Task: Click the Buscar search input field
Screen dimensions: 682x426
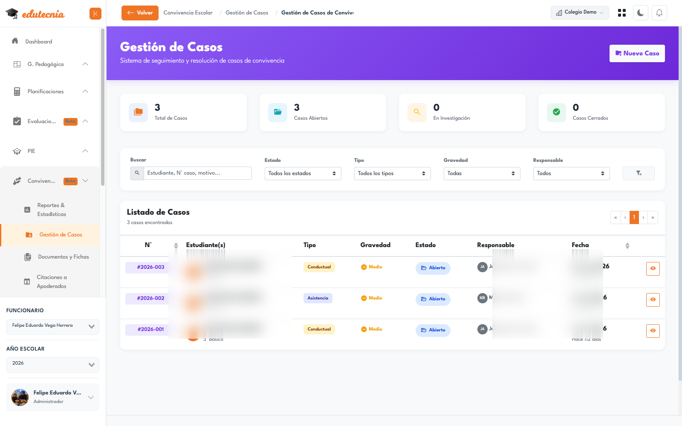Action: pos(198,173)
